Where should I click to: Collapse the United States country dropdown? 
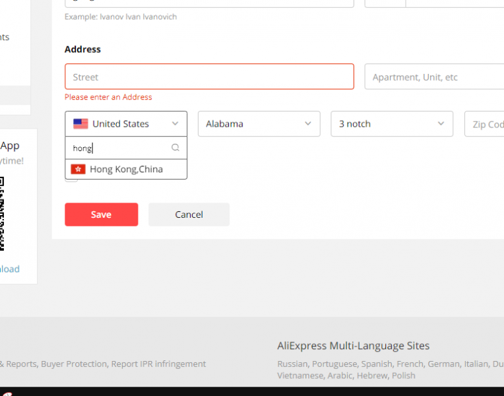coord(175,123)
